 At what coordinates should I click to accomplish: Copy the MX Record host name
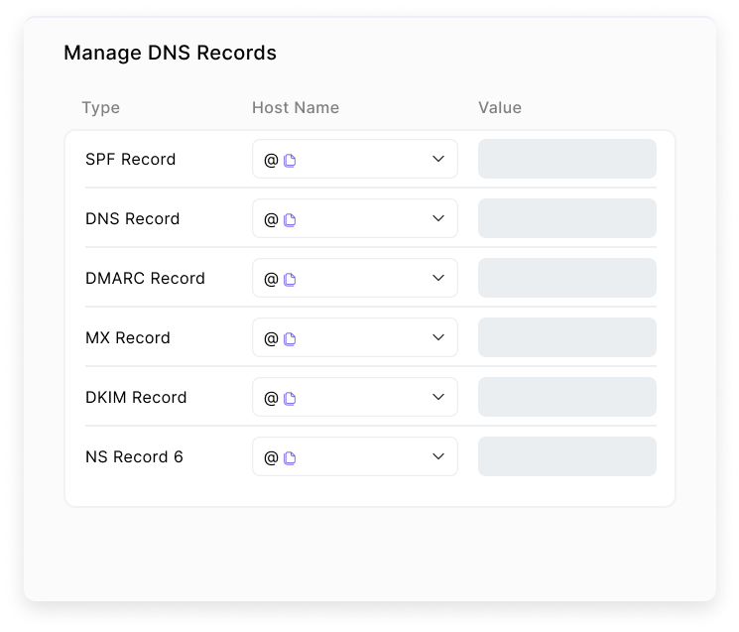290,339
